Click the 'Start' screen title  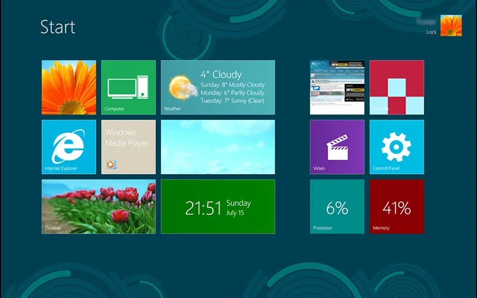[x=58, y=27]
